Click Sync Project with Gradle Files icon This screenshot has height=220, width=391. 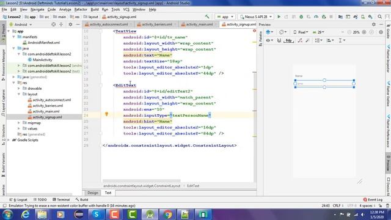(356, 16)
